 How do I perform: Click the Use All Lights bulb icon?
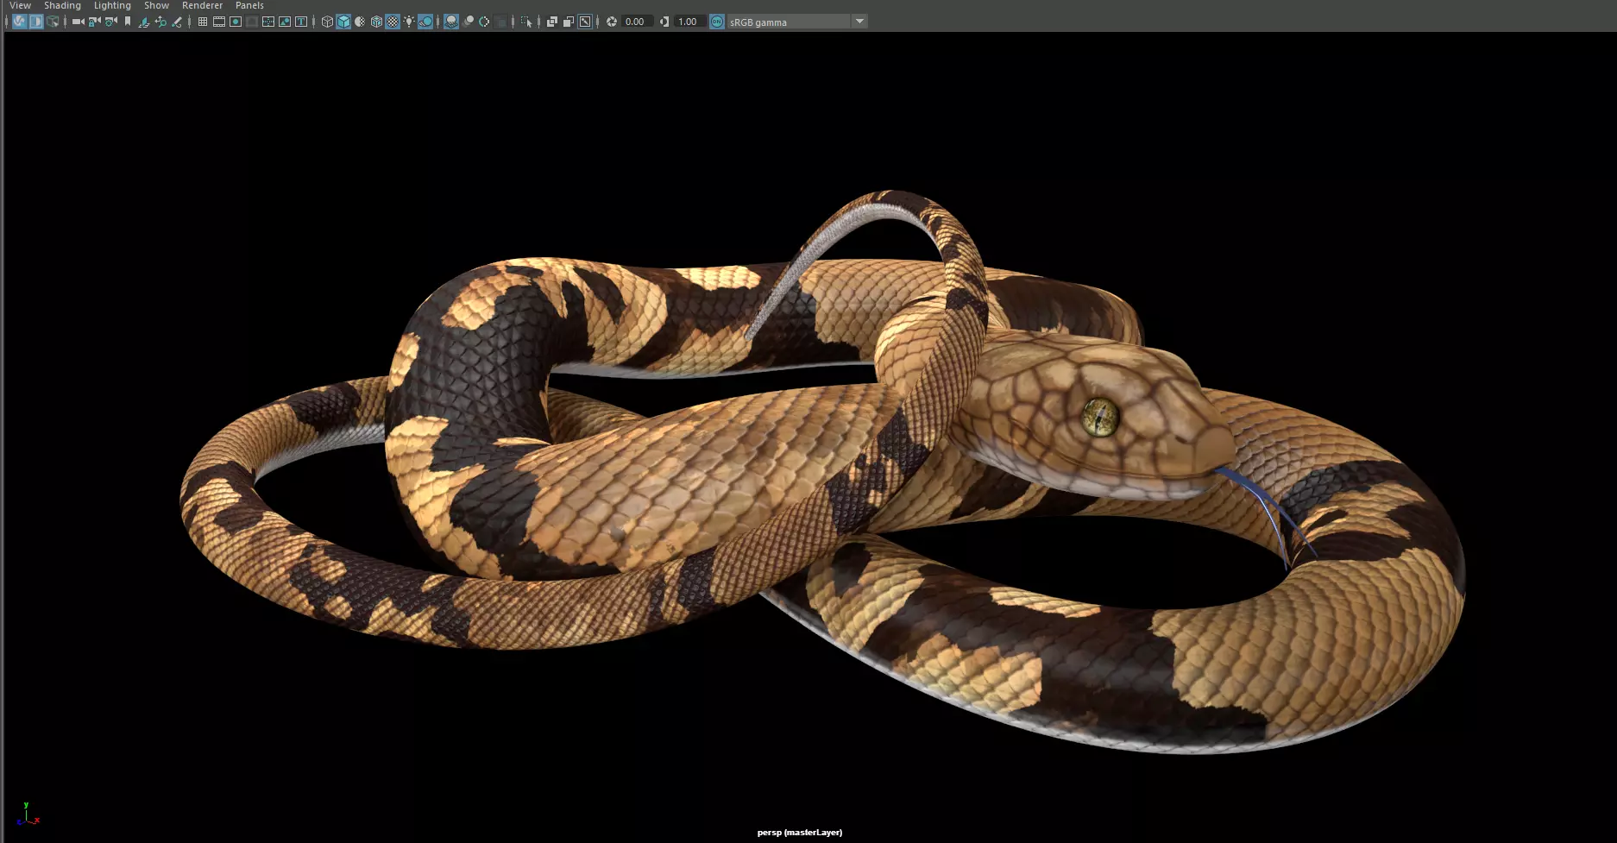click(x=409, y=22)
